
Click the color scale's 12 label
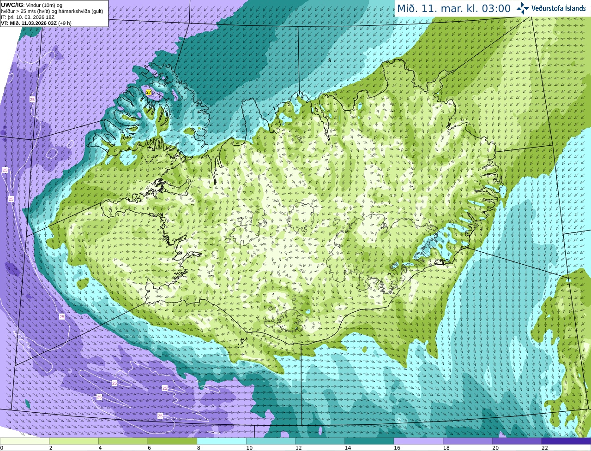[298, 448]
